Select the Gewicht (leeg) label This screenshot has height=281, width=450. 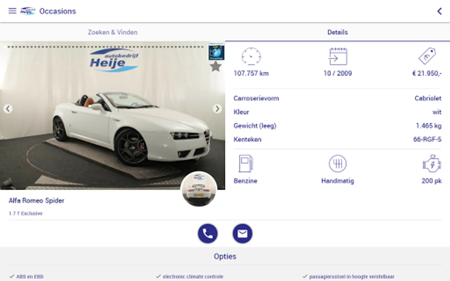coord(255,126)
